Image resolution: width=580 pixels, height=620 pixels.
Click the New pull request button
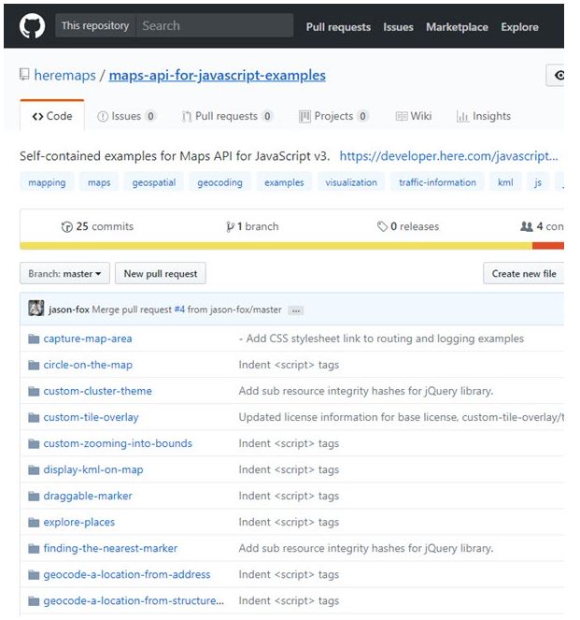[161, 274]
